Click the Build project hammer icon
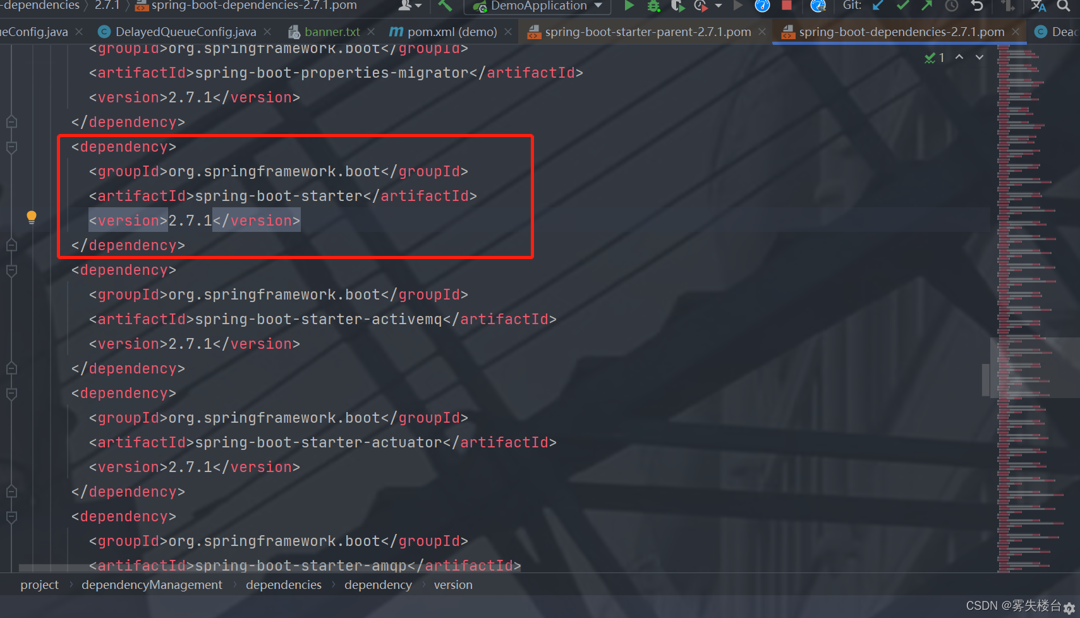 pyautogui.click(x=445, y=6)
